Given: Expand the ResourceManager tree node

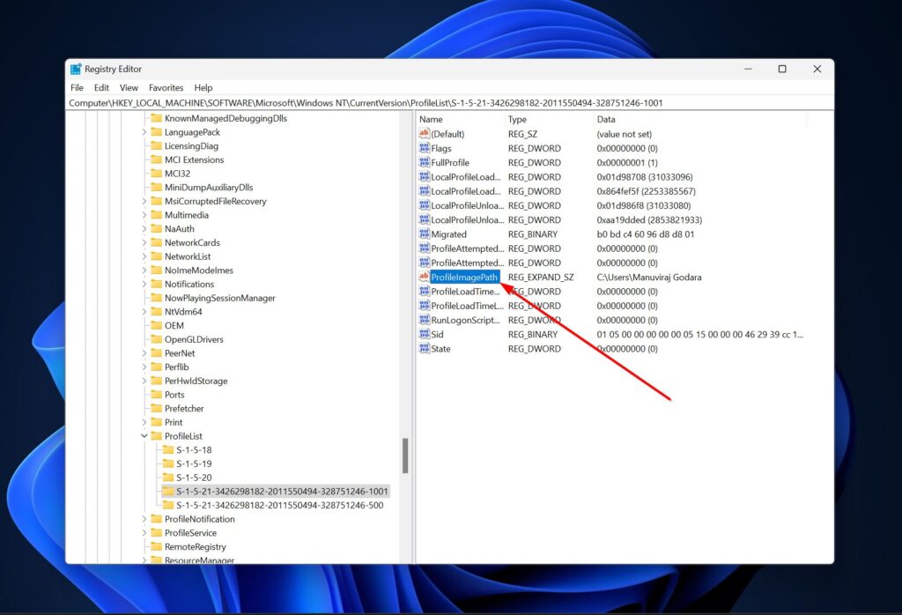Looking at the screenshot, I should (146, 560).
